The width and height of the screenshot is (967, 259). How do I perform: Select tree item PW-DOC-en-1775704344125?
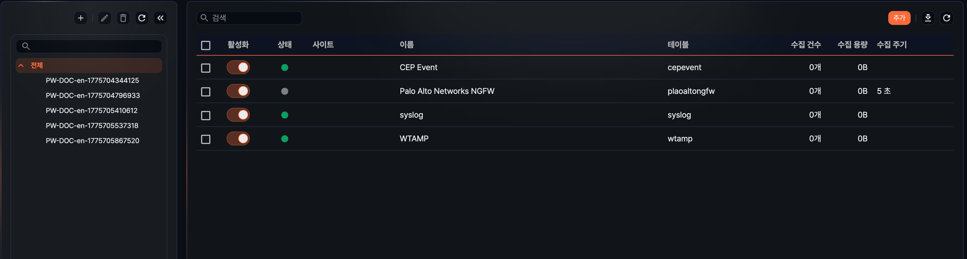pos(92,81)
